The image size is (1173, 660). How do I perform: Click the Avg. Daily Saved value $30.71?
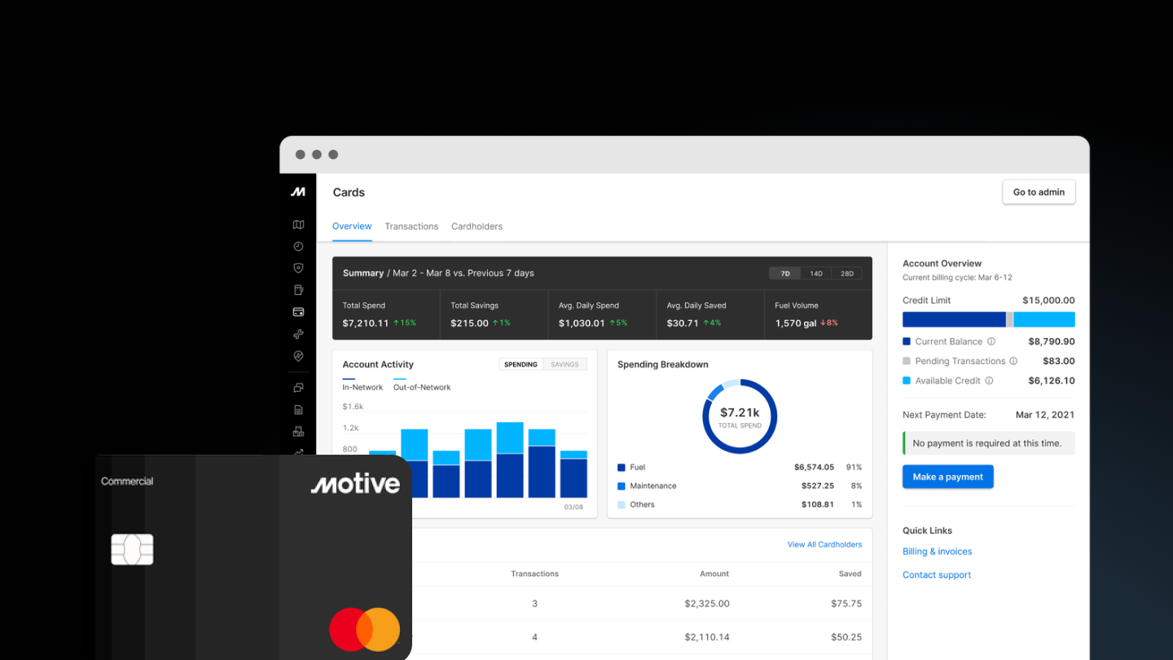point(683,323)
